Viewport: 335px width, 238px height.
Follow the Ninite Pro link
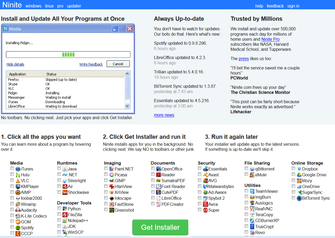(x=270, y=39)
